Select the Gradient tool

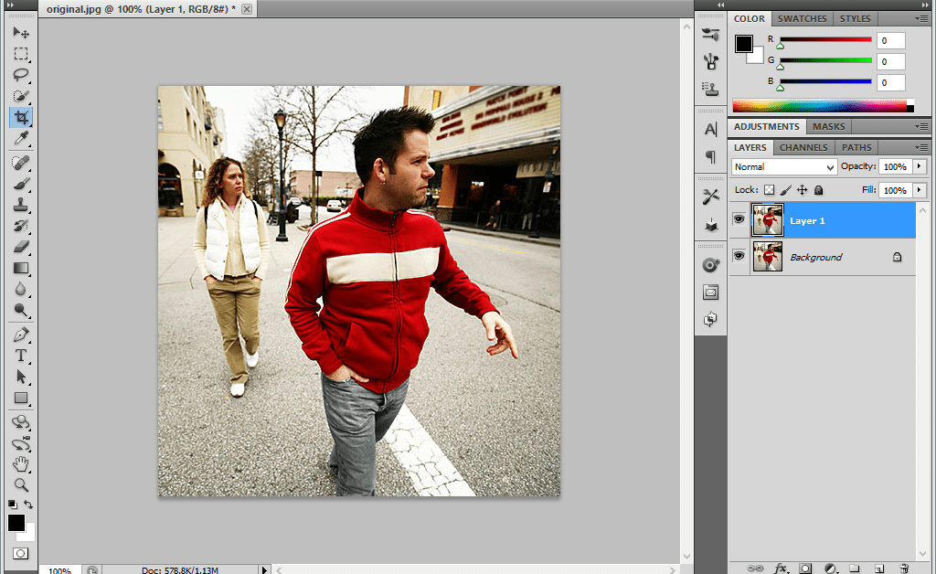coord(21,268)
